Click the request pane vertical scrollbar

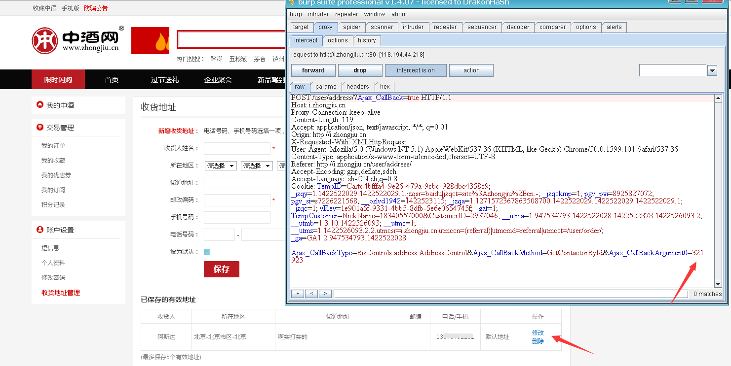pyautogui.click(x=718, y=191)
